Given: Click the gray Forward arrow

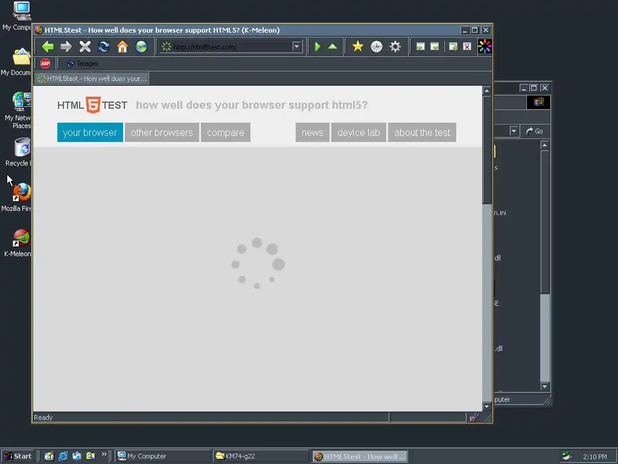Looking at the screenshot, I should click(66, 47).
